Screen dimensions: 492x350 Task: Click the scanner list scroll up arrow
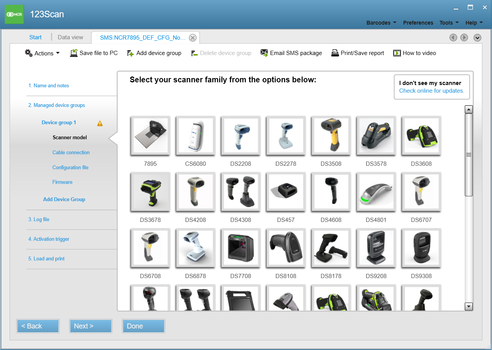(469, 110)
